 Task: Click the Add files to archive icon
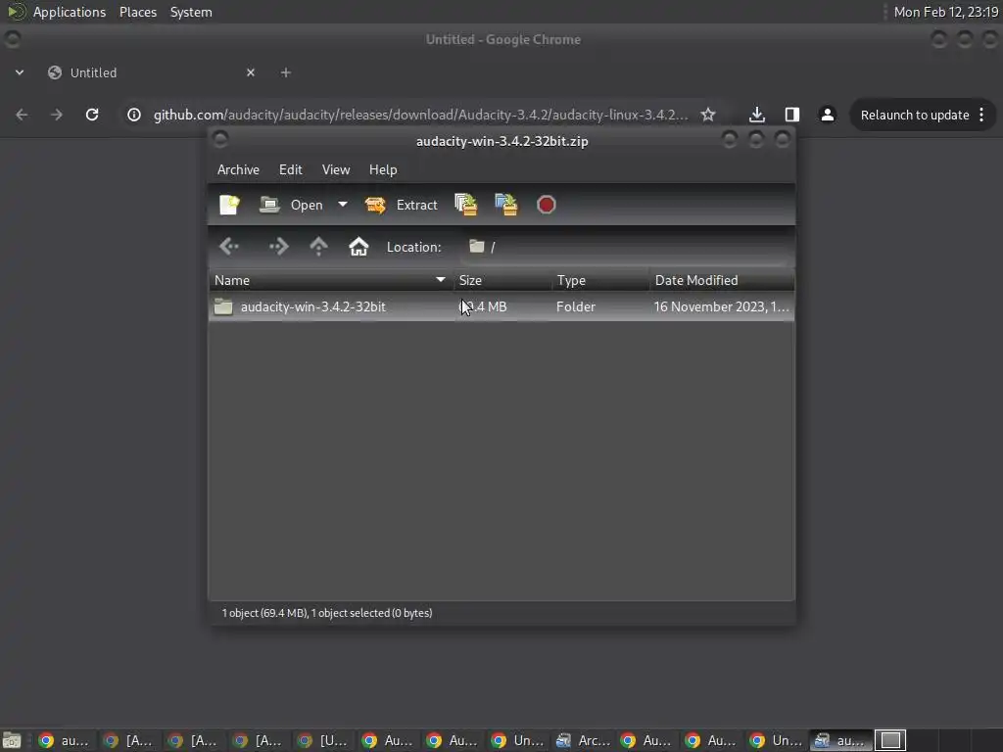(465, 205)
